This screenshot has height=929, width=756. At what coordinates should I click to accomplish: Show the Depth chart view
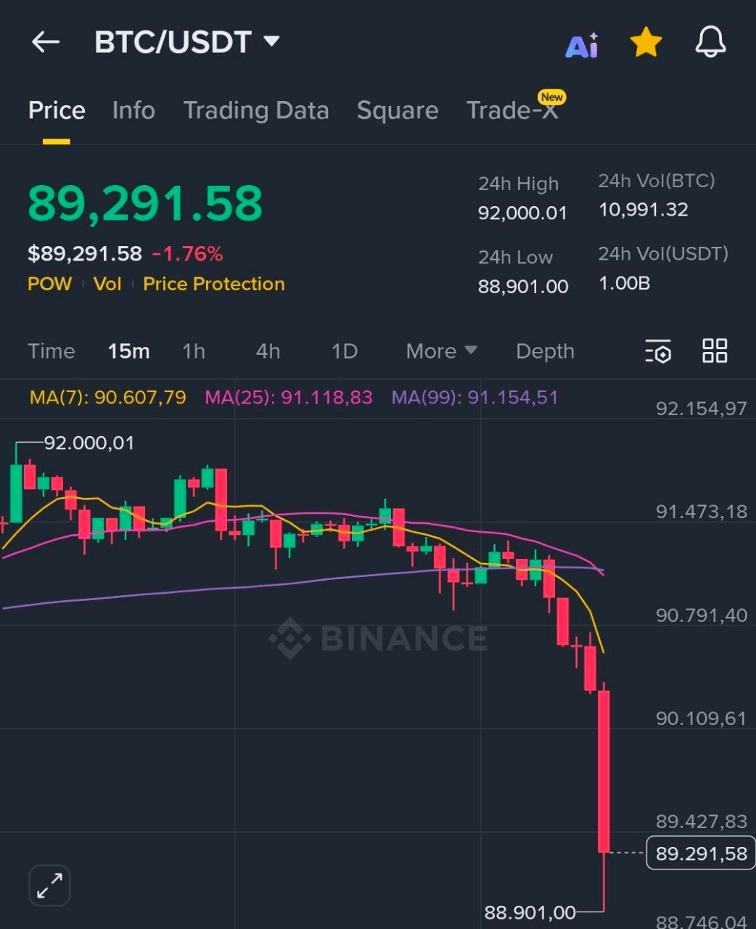[545, 351]
